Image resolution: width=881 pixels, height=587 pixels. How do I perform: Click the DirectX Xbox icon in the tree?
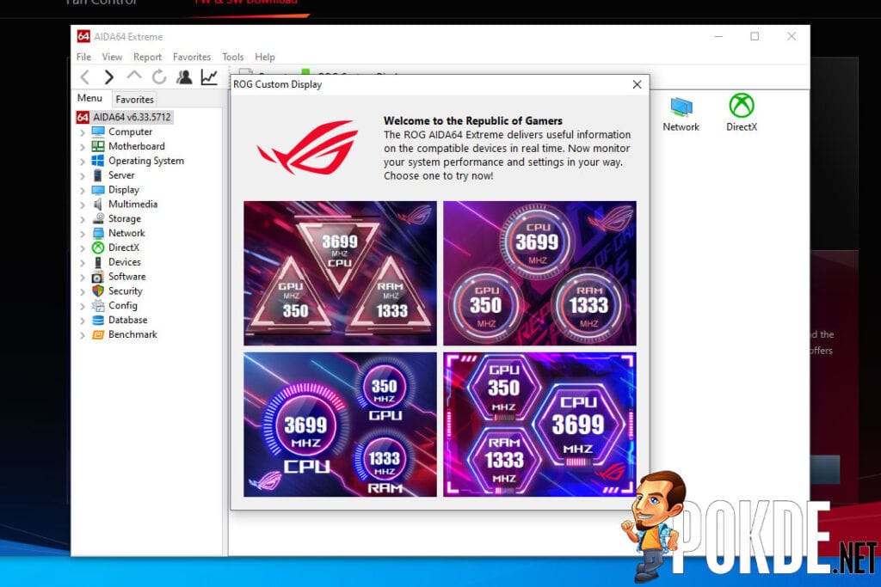pos(98,248)
